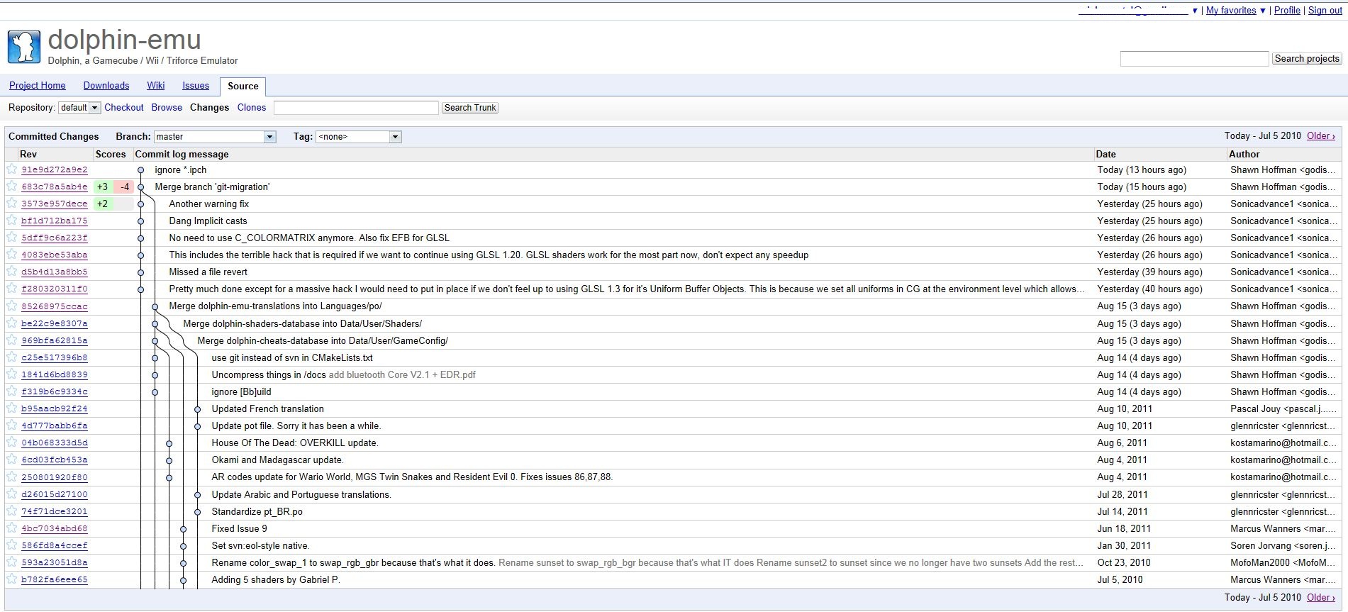The height and width of the screenshot is (612, 1348).
Task: Star revision 4083ebe53aba
Action: (x=12, y=254)
